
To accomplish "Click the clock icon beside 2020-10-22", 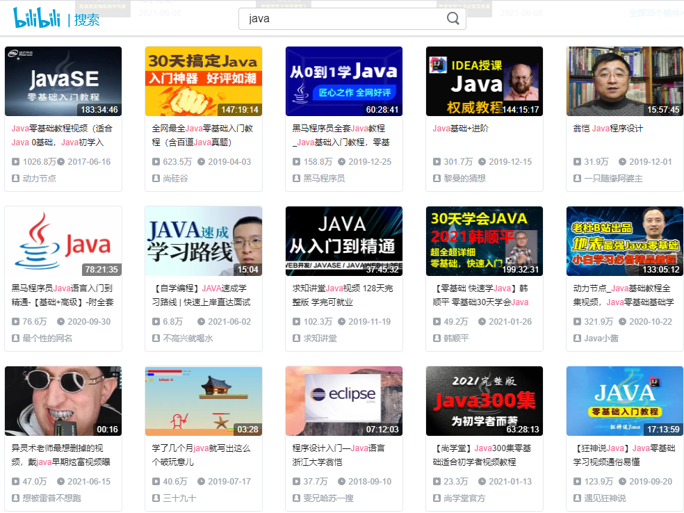I will pos(623,322).
